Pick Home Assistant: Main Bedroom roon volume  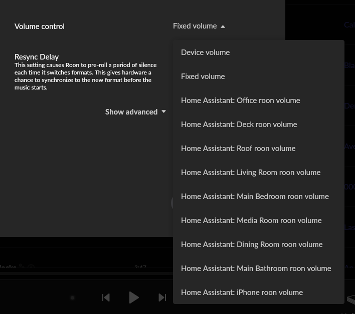[255, 196]
